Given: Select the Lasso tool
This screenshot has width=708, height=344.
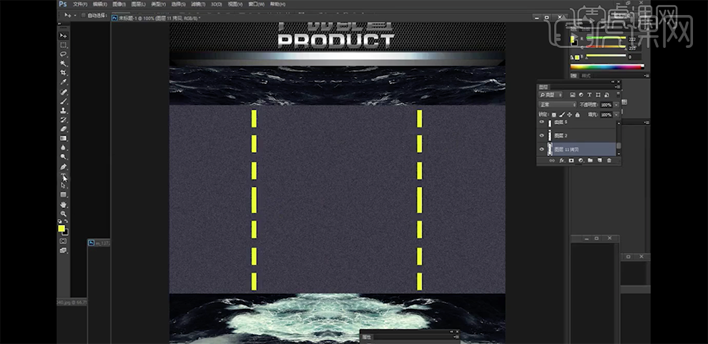Looking at the screenshot, I should point(64,54).
